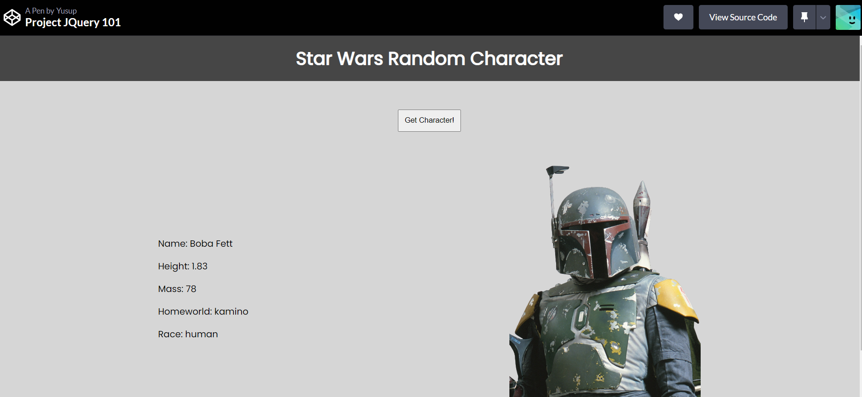Expand the pin options dropdown chevron
Viewport: 862px width, 397px height.
823,17
